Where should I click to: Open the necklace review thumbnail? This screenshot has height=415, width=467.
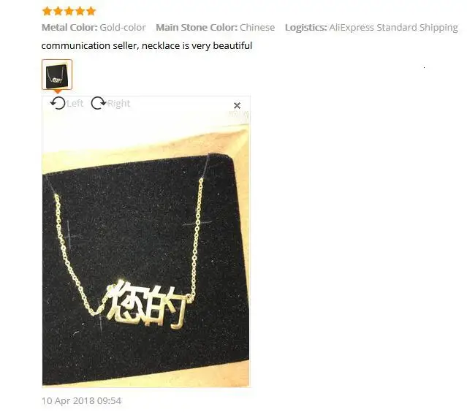coord(57,75)
